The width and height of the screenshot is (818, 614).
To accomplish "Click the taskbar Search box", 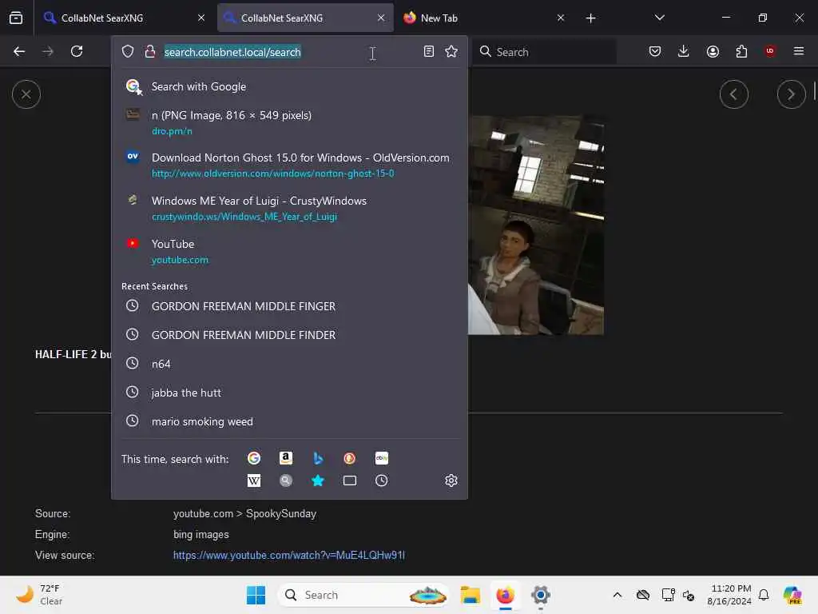I will click(363, 595).
